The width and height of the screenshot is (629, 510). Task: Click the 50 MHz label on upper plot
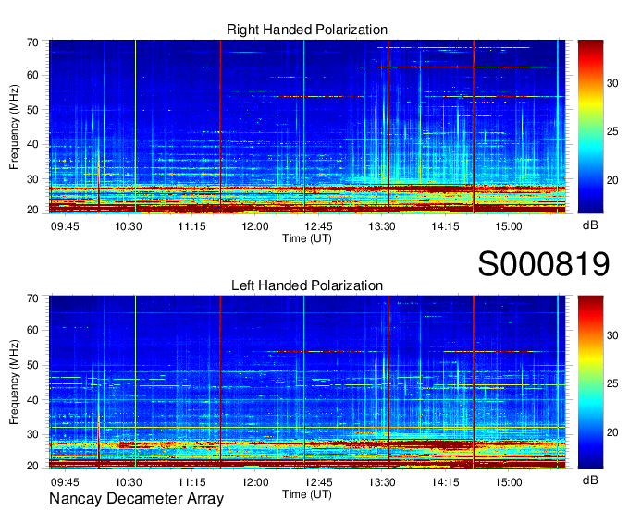pyautogui.click(x=32, y=110)
